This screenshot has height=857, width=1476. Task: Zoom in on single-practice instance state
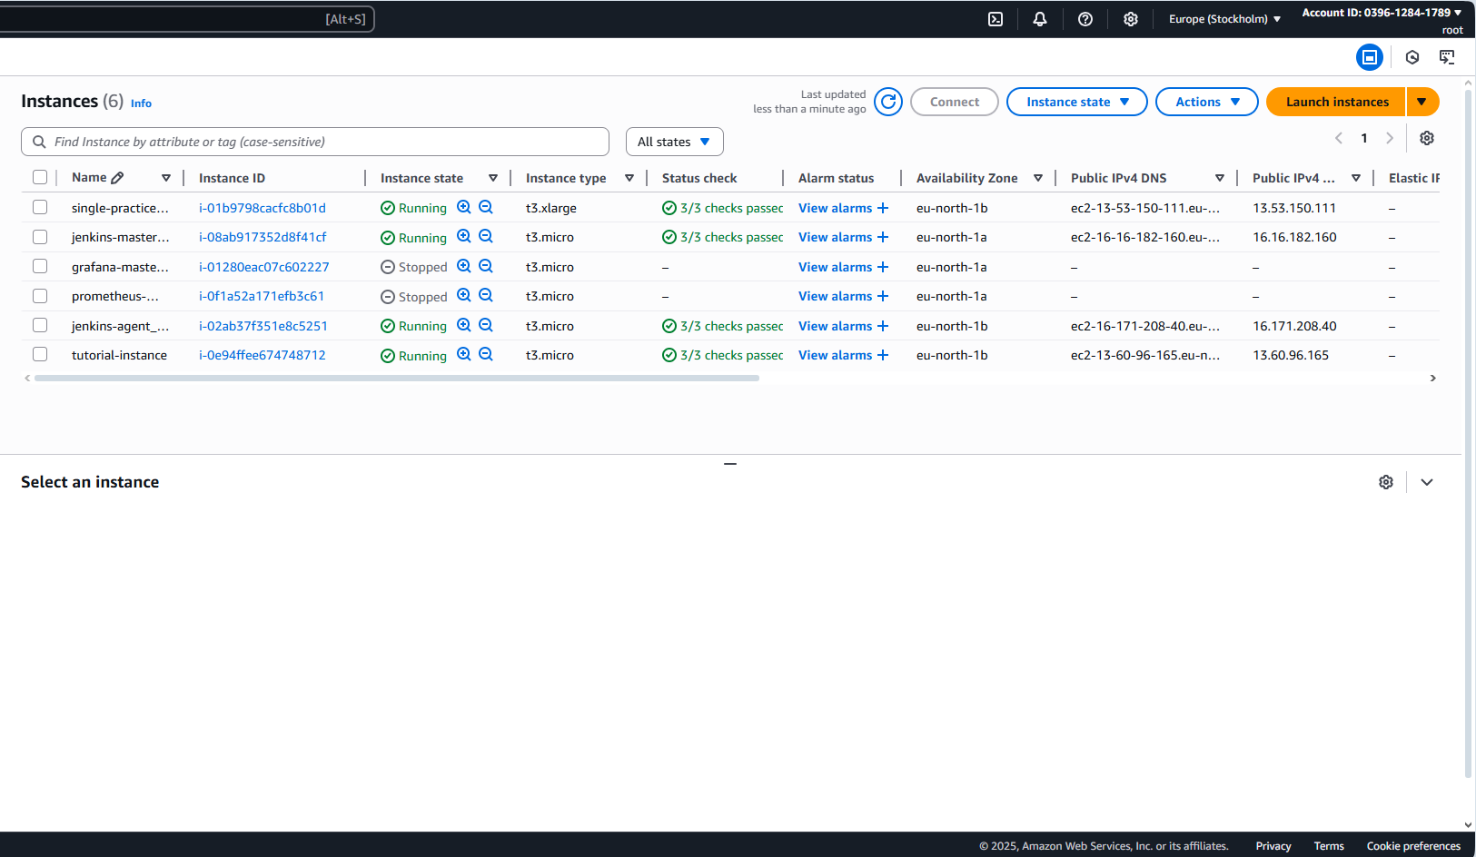coord(464,207)
